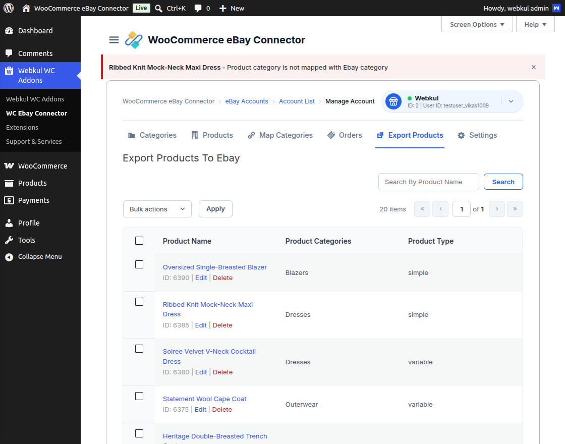
Task: Click the Apply button
Action: [x=215, y=209]
